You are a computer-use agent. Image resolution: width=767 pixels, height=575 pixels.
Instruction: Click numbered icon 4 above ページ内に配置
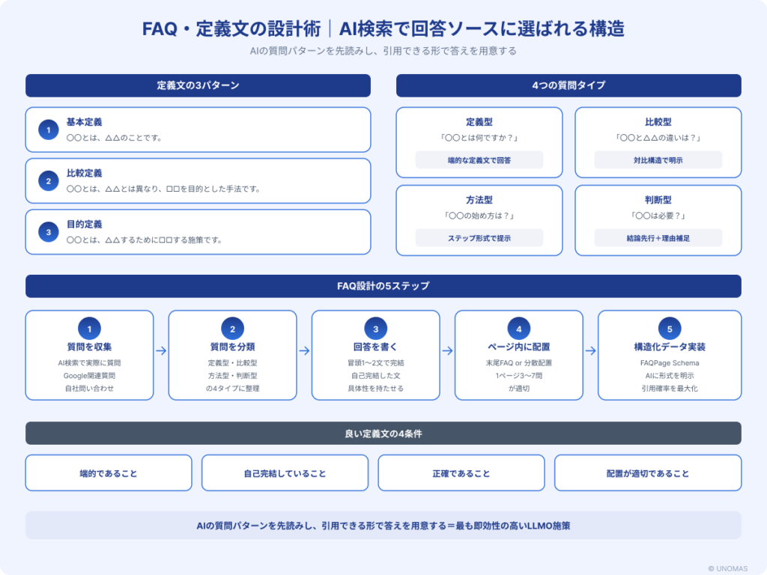518,329
